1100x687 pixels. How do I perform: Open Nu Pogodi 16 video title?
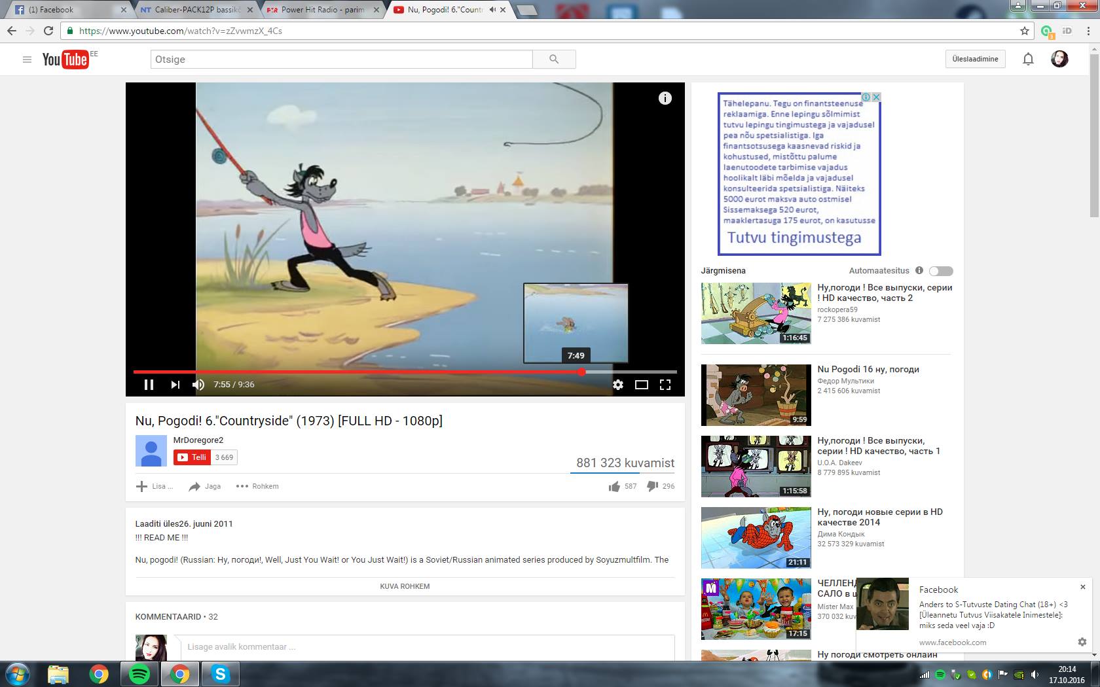868,369
